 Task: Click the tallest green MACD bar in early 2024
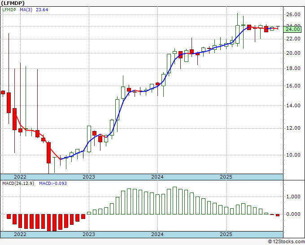pyautogui.click(x=174, y=201)
